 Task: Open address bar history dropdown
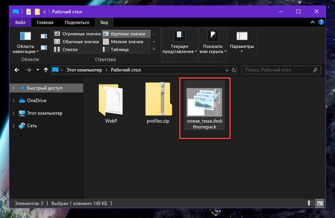[x=227, y=70]
